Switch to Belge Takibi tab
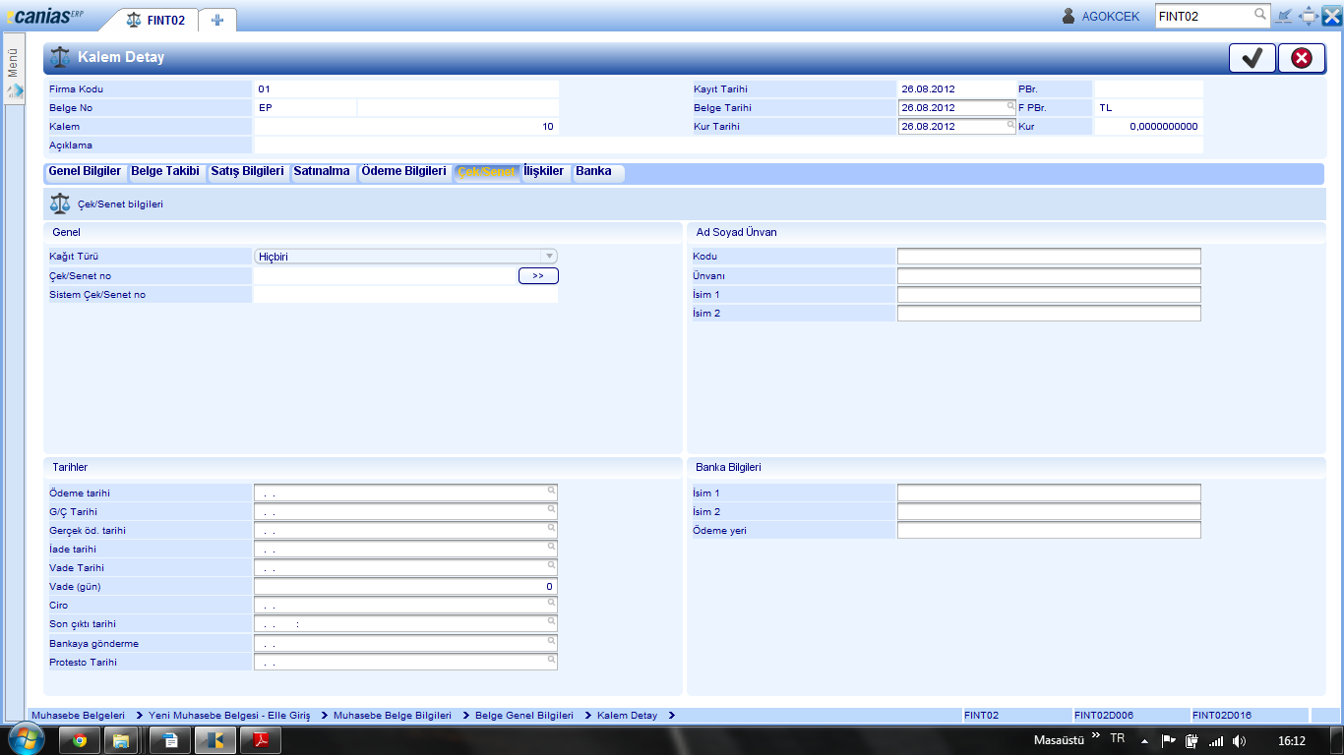This screenshot has height=755, width=1344. pos(165,172)
